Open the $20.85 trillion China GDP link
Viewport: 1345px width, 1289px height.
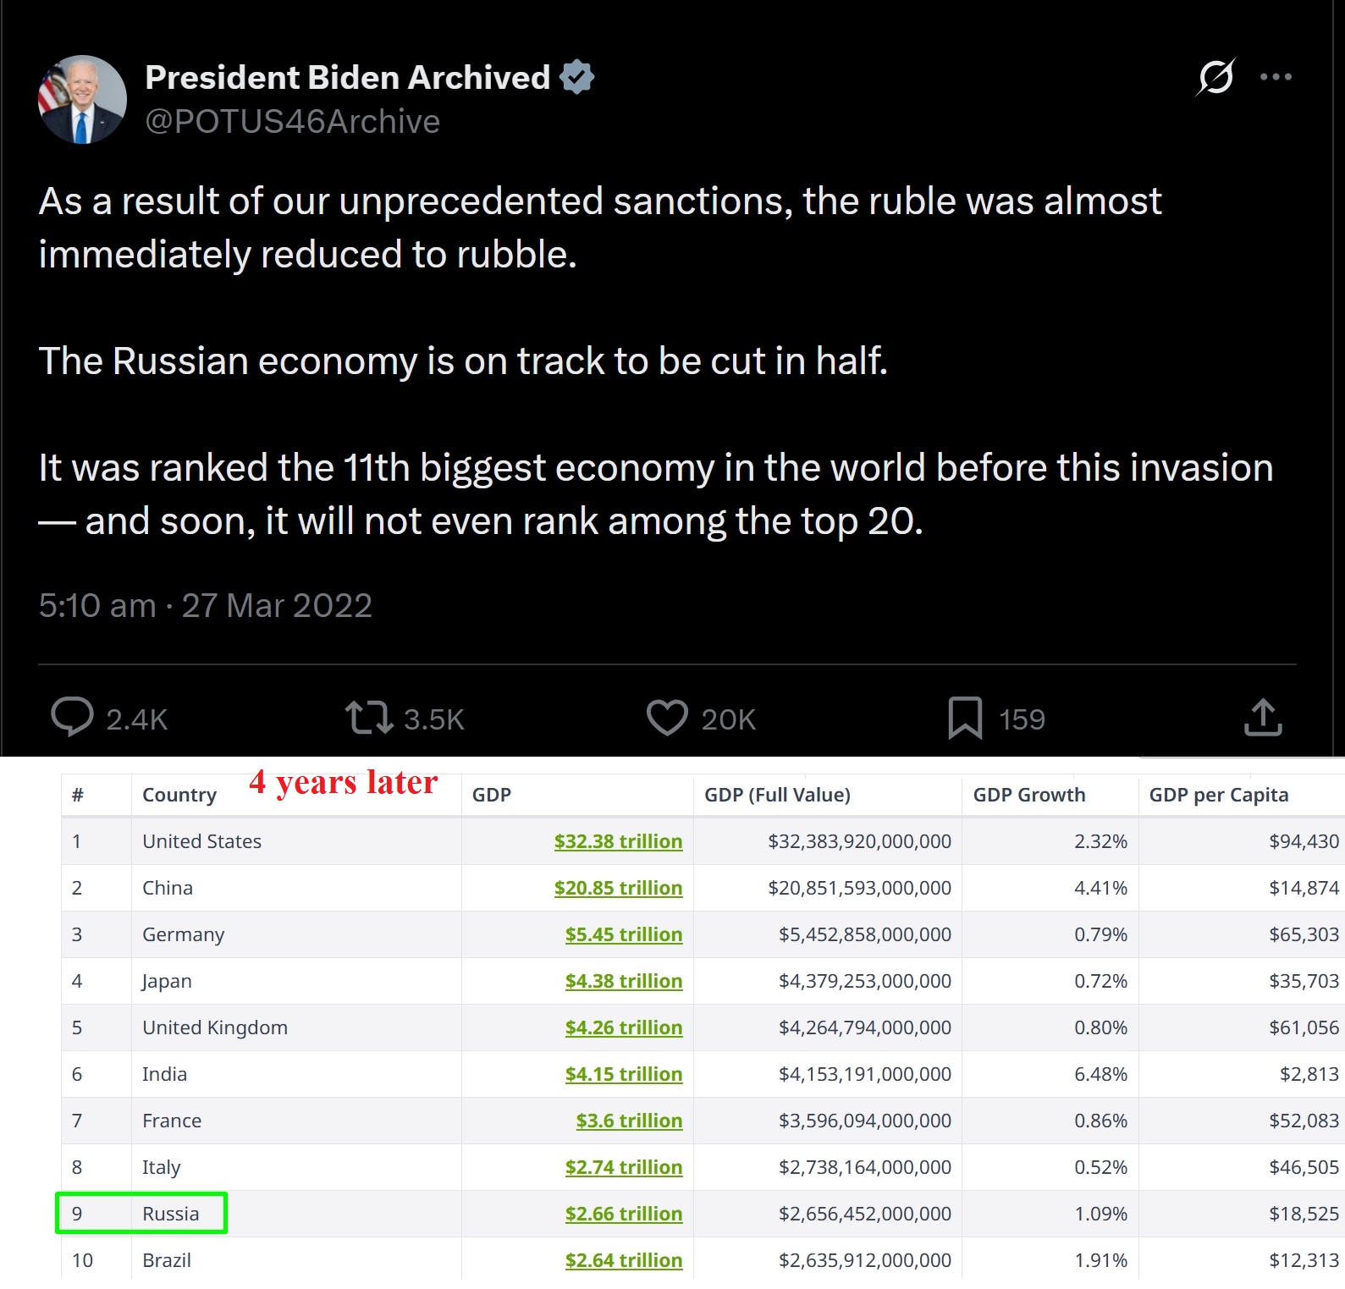[x=618, y=888]
